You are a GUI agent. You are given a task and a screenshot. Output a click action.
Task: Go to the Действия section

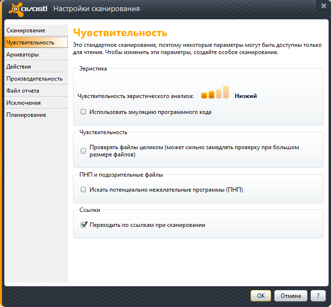19,67
